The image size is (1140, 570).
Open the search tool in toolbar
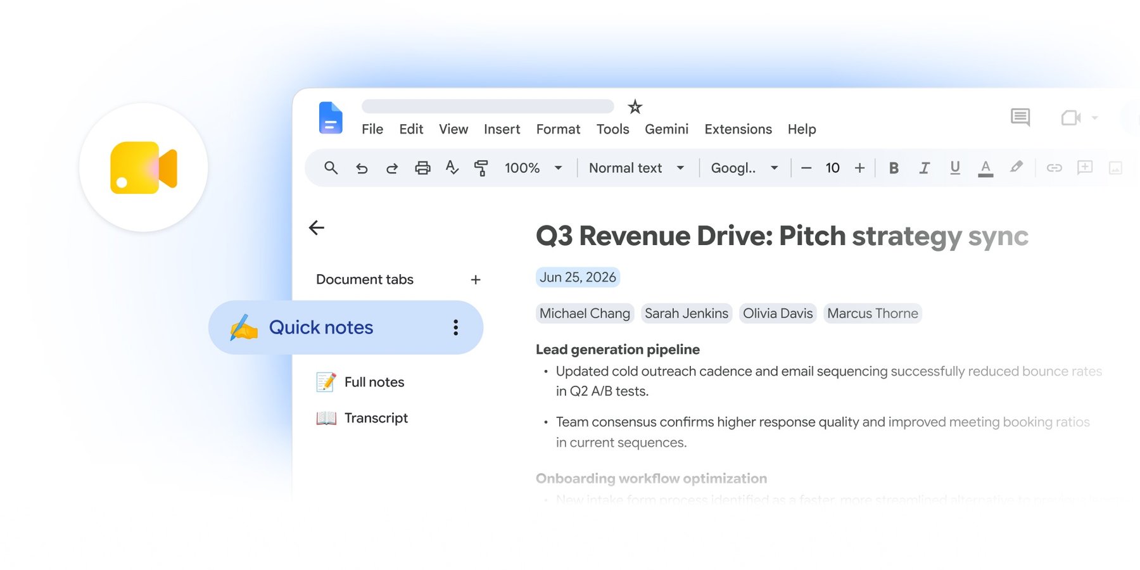coord(331,168)
